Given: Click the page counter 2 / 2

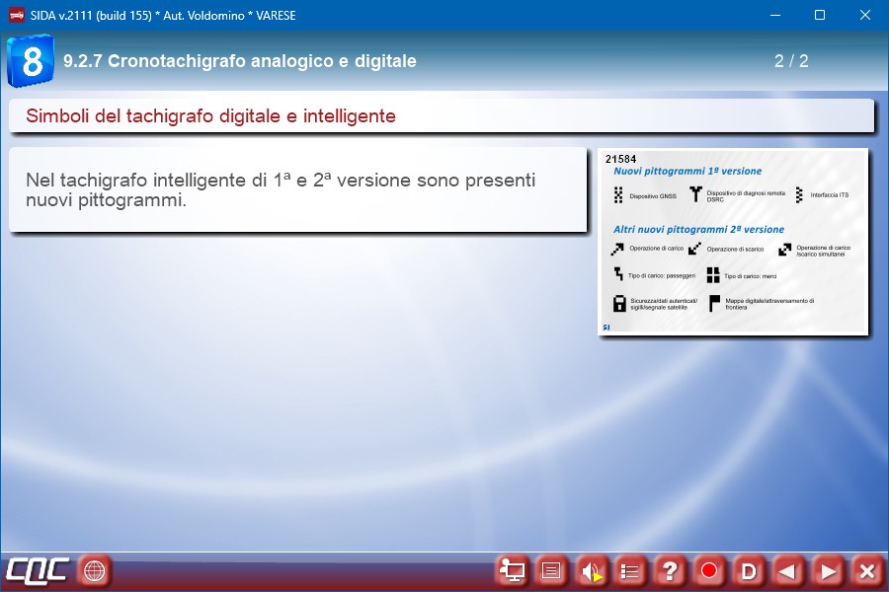Looking at the screenshot, I should pos(791,61).
